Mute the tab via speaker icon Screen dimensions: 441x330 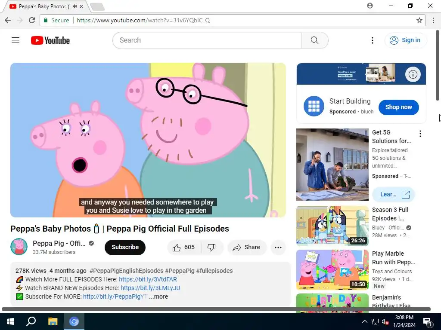75,6
